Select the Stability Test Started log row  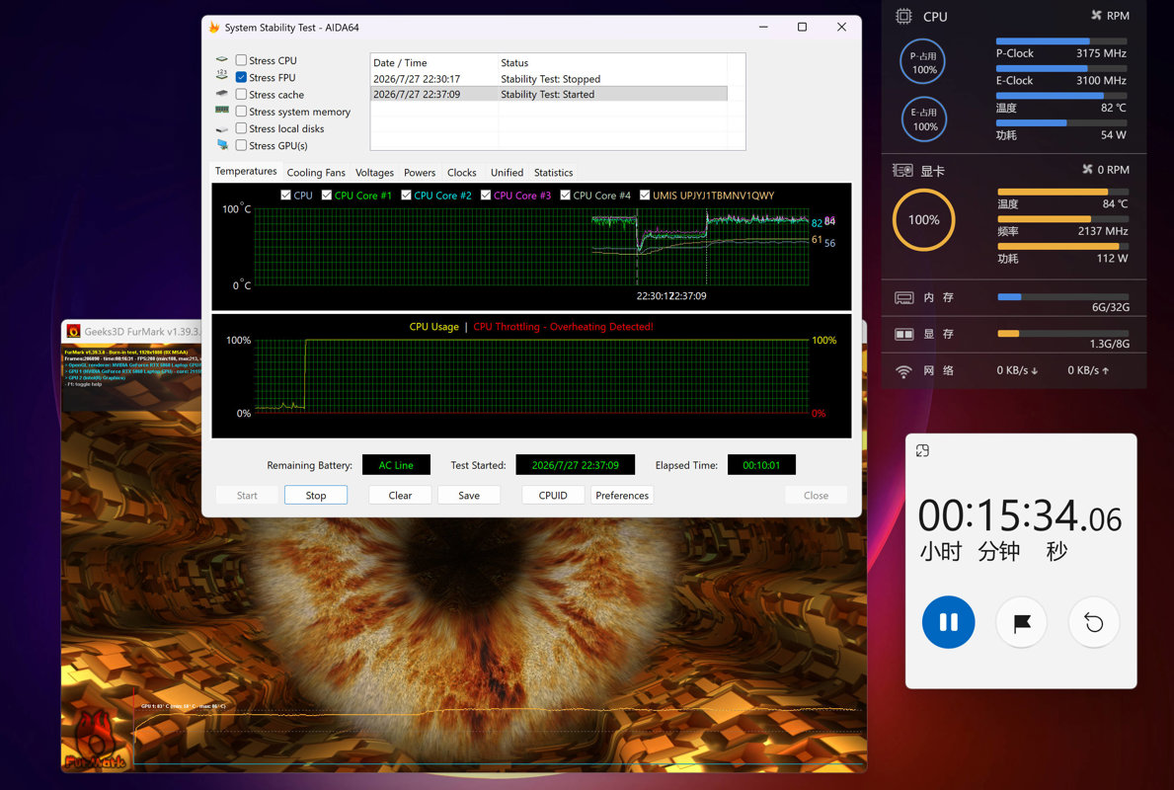pos(549,94)
